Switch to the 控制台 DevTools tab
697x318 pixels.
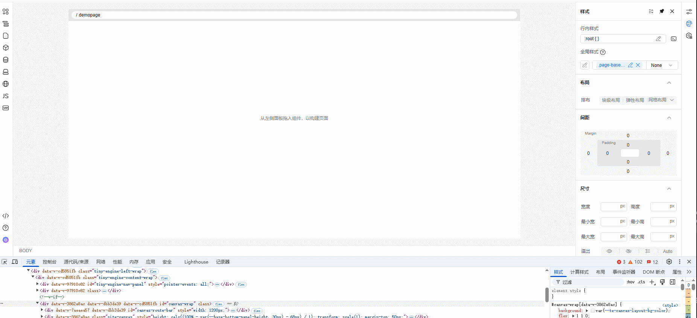(49, 262)
